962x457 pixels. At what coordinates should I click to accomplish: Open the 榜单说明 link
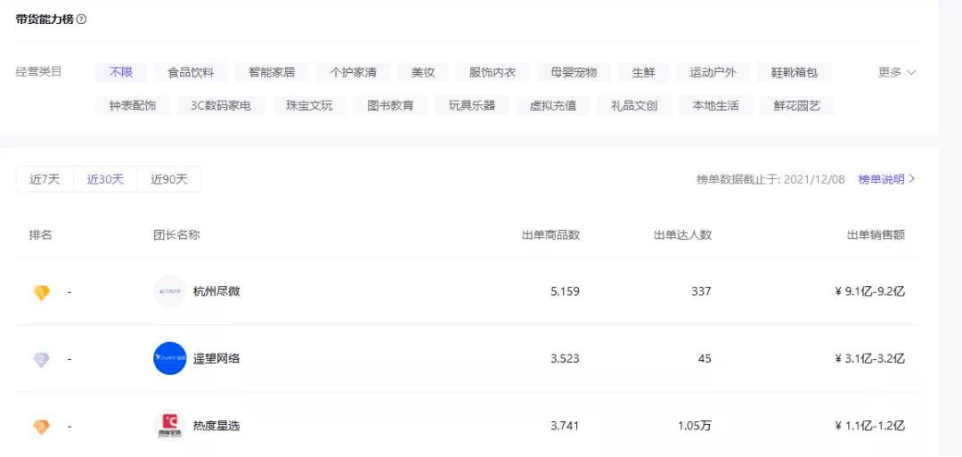[886, 179]
